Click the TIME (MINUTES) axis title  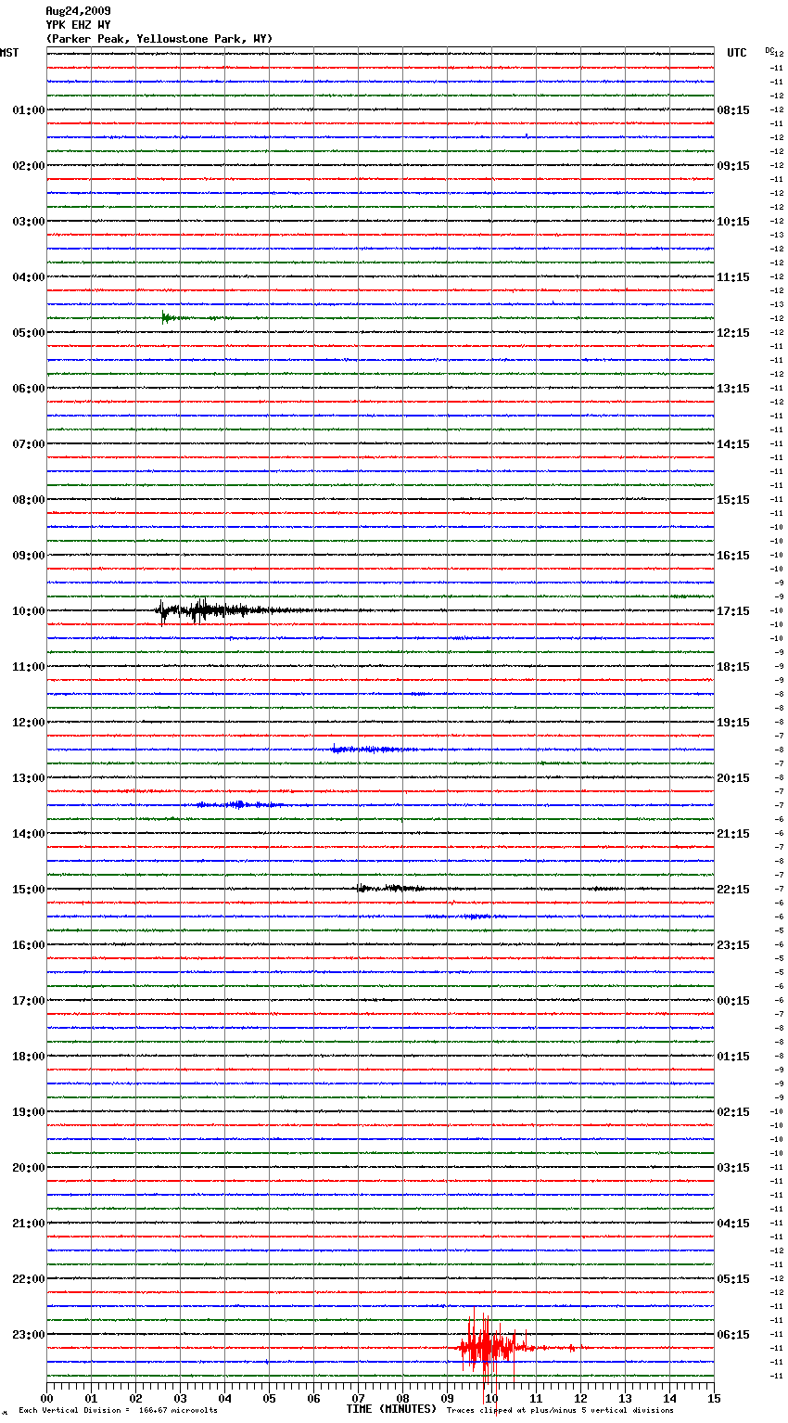391,1409
